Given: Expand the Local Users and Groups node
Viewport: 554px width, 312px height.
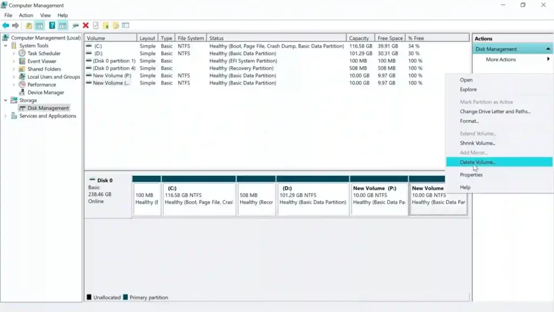Looking at the screenshot, I should click(x=14, y=77).
